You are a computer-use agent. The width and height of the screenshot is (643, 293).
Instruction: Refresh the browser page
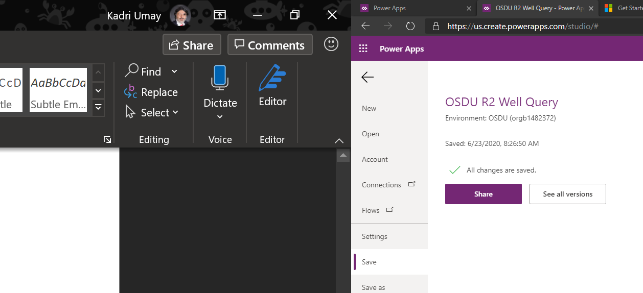[410, 26]
